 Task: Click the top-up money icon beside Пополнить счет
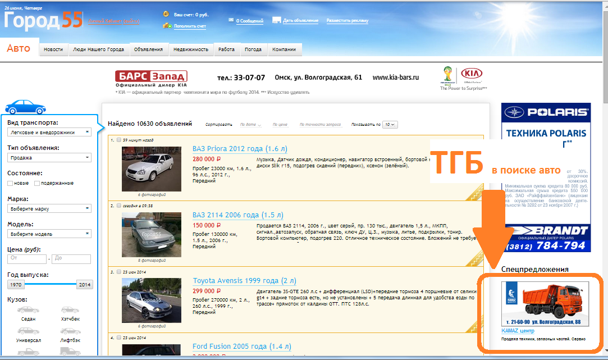click(x=167, y=26)
